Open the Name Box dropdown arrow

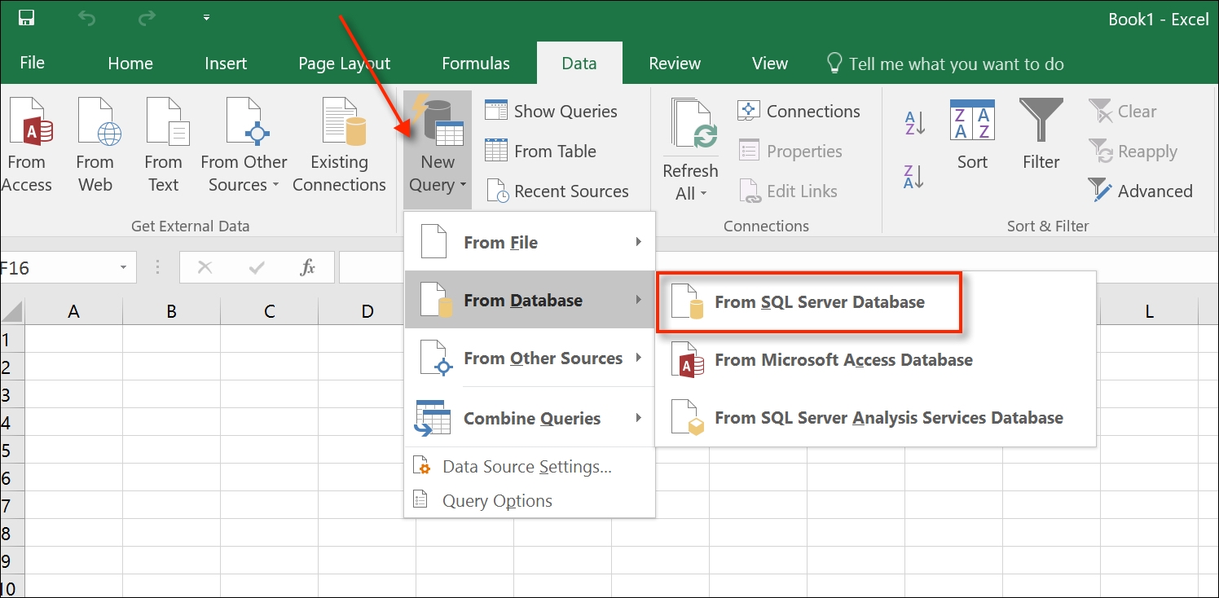123,267
